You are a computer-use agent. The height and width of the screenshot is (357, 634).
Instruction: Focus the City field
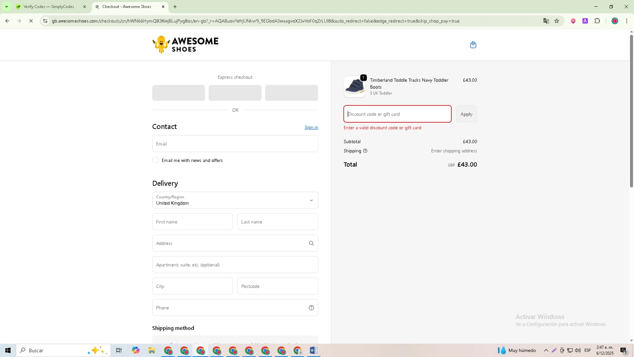pos(192,286)
